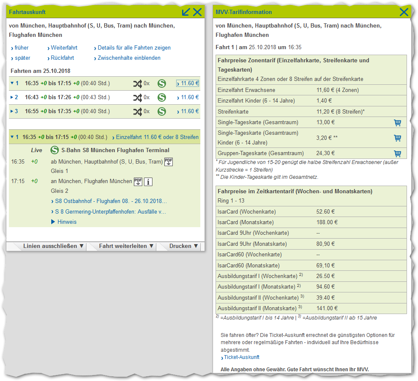Select the Ausbildungstarif II (Monatskarte) row
418x381 pixels.
pyautogui.click(x=311, y=309)
